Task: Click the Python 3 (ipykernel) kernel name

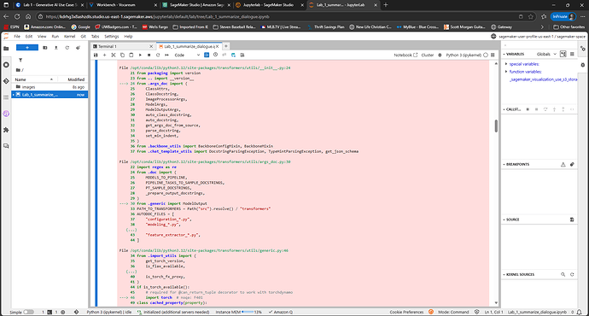Action: (464, 55)
